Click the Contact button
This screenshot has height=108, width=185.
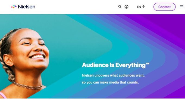click(164, 7)
